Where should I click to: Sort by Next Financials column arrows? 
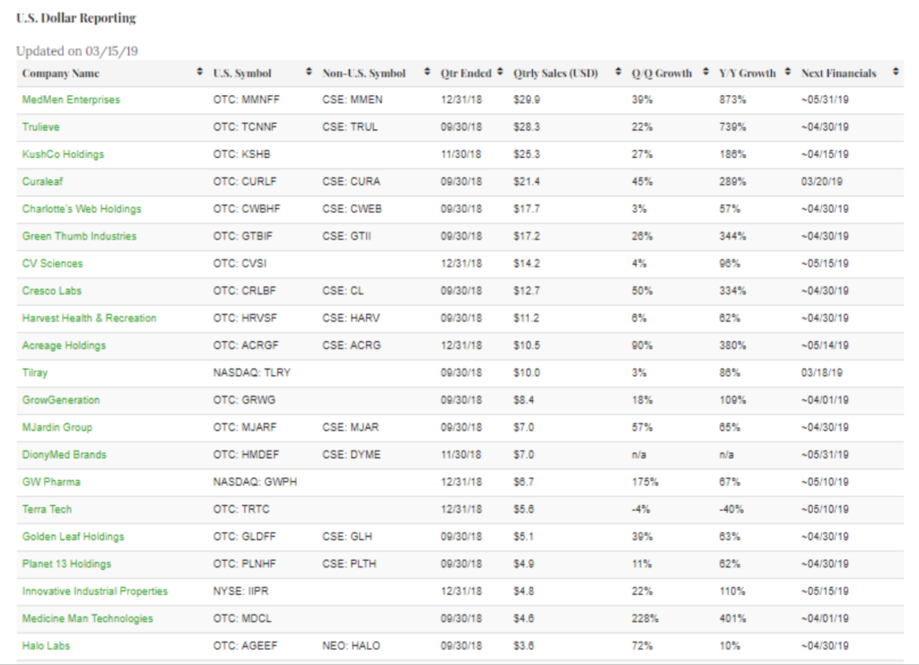click(x=896, y=72)
